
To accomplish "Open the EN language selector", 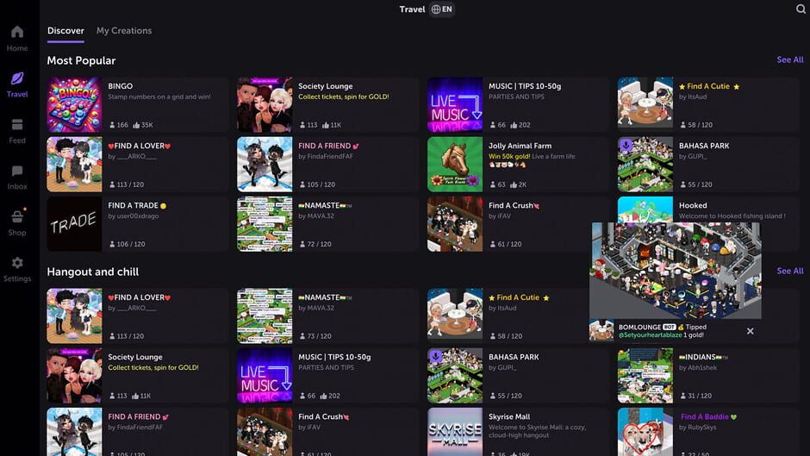I will (x=442, y=9).
